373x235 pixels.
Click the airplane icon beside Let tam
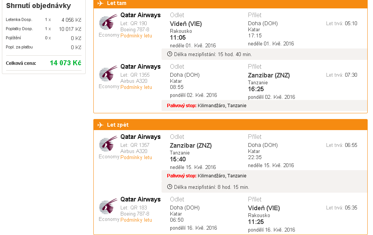pos(100,3)
